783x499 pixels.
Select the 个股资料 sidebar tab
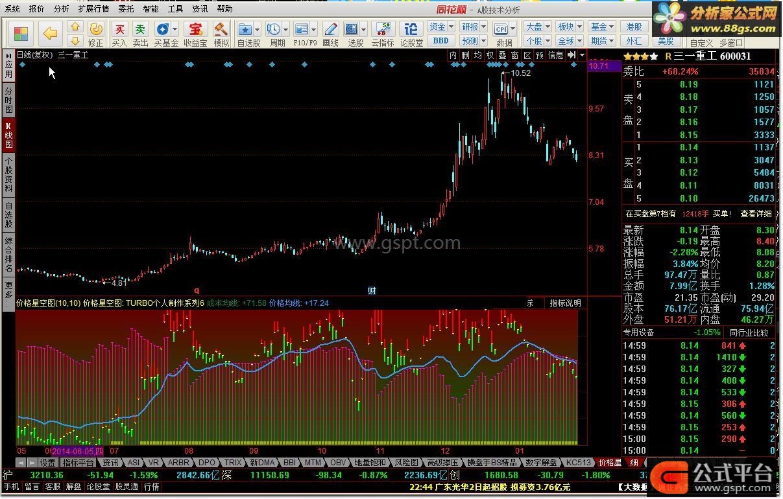[x=8, y=175]
